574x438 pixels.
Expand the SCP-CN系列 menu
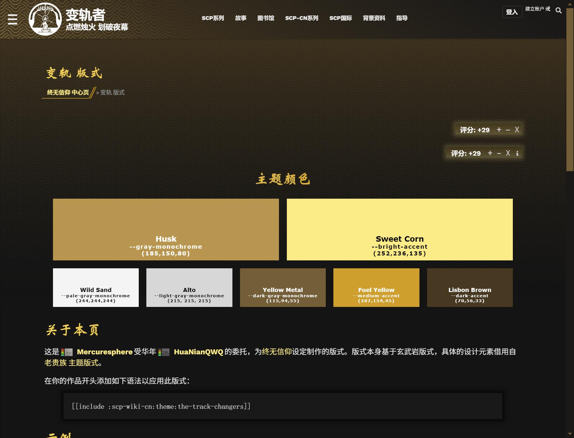tap(301, 18)
